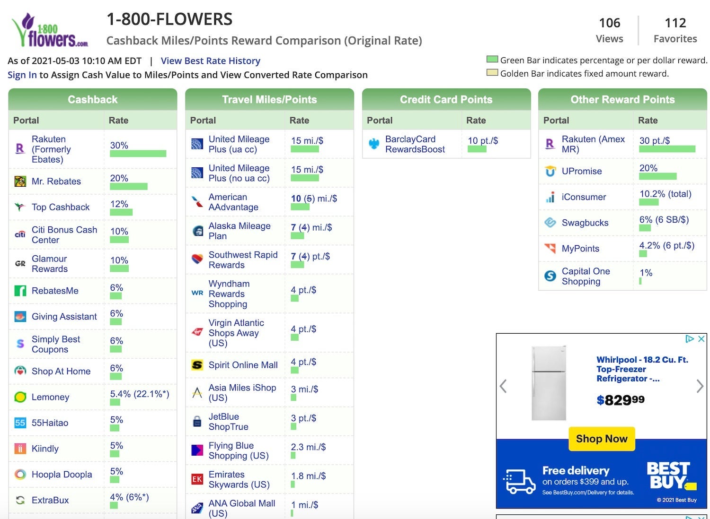Click the Southwest Rapid Rewards icon
This screenshot has height=519, width=710.
(196, 259)
